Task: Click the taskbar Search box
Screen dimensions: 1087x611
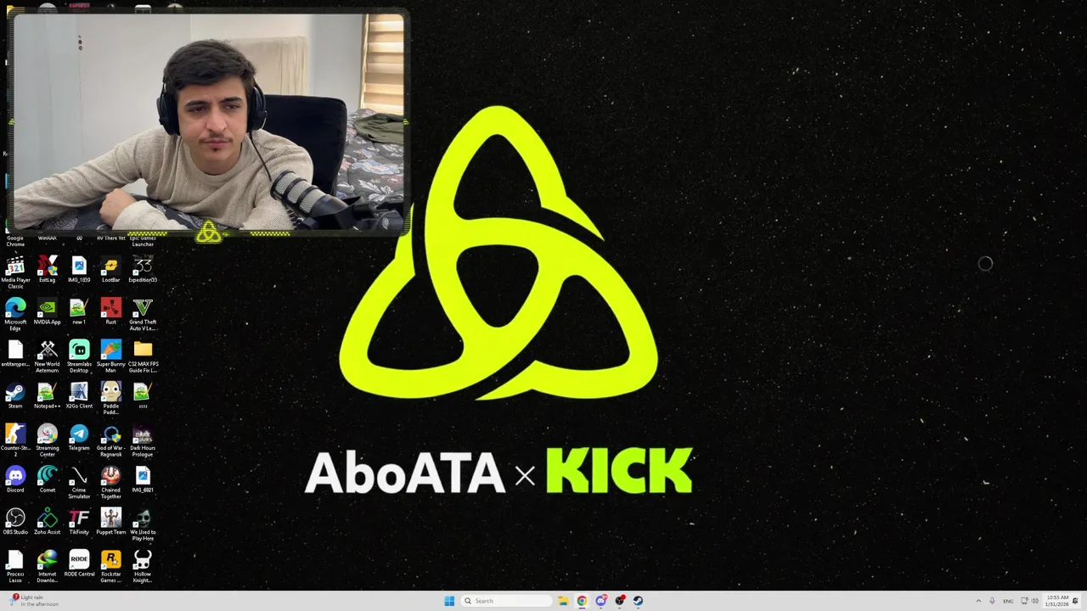Action: [x=507, y=601]
